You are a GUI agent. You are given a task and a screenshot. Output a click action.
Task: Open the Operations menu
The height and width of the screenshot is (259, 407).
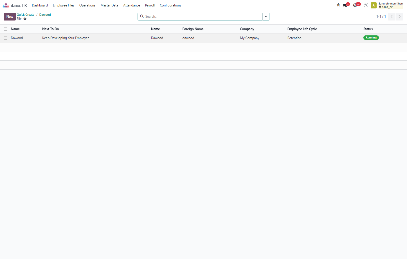(x=87, y=5)
